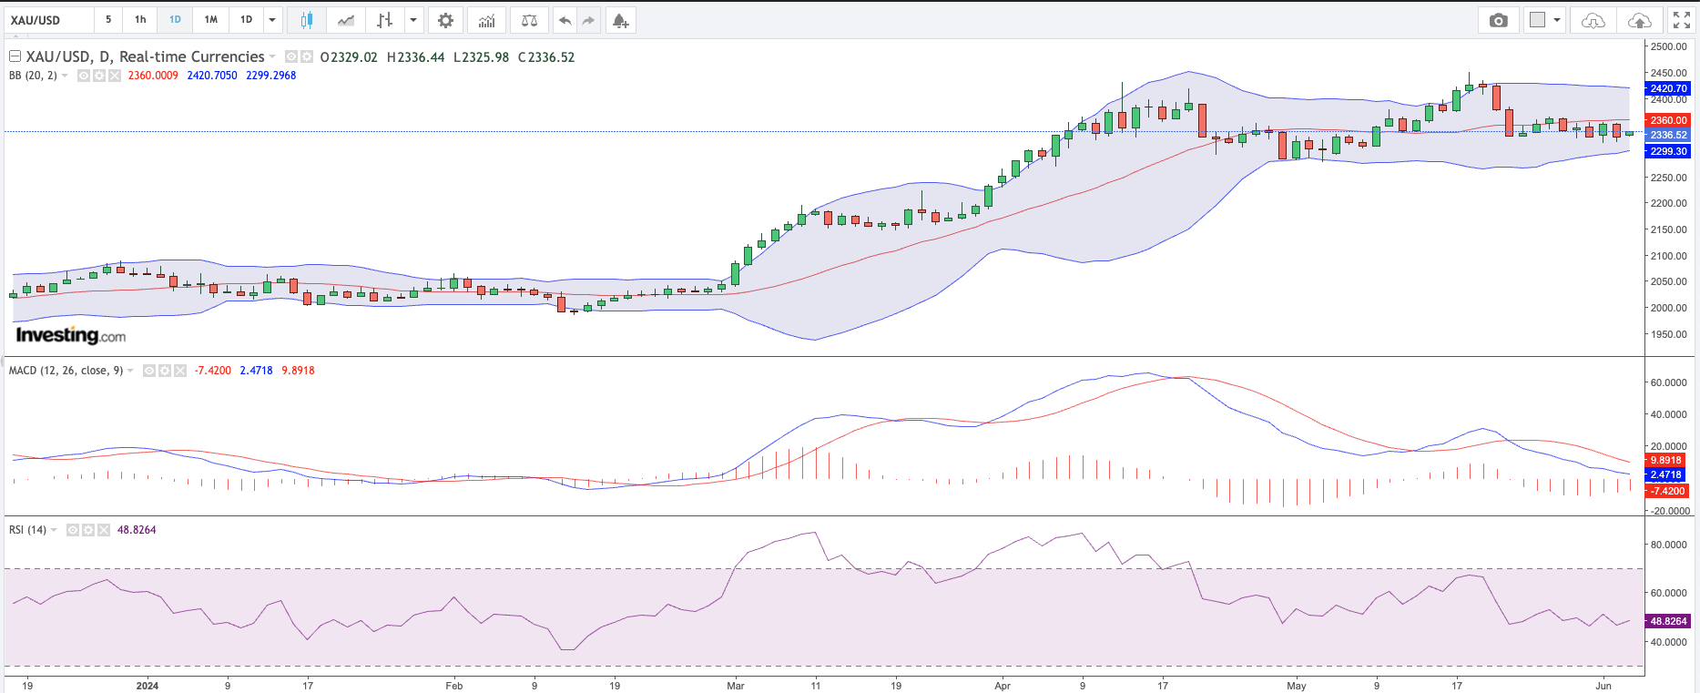Expand RSI (14) legend dropdown arrow
1700x693 pixels.
click(x=55, y=530)
